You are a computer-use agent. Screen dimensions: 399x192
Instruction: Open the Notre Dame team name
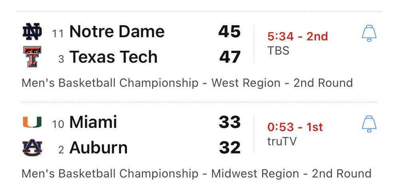point(117,32)
